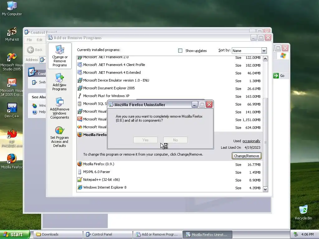Switch to Downloads taskbar button
The height and width of the screenshot is (239, 319).
point(58,234)
